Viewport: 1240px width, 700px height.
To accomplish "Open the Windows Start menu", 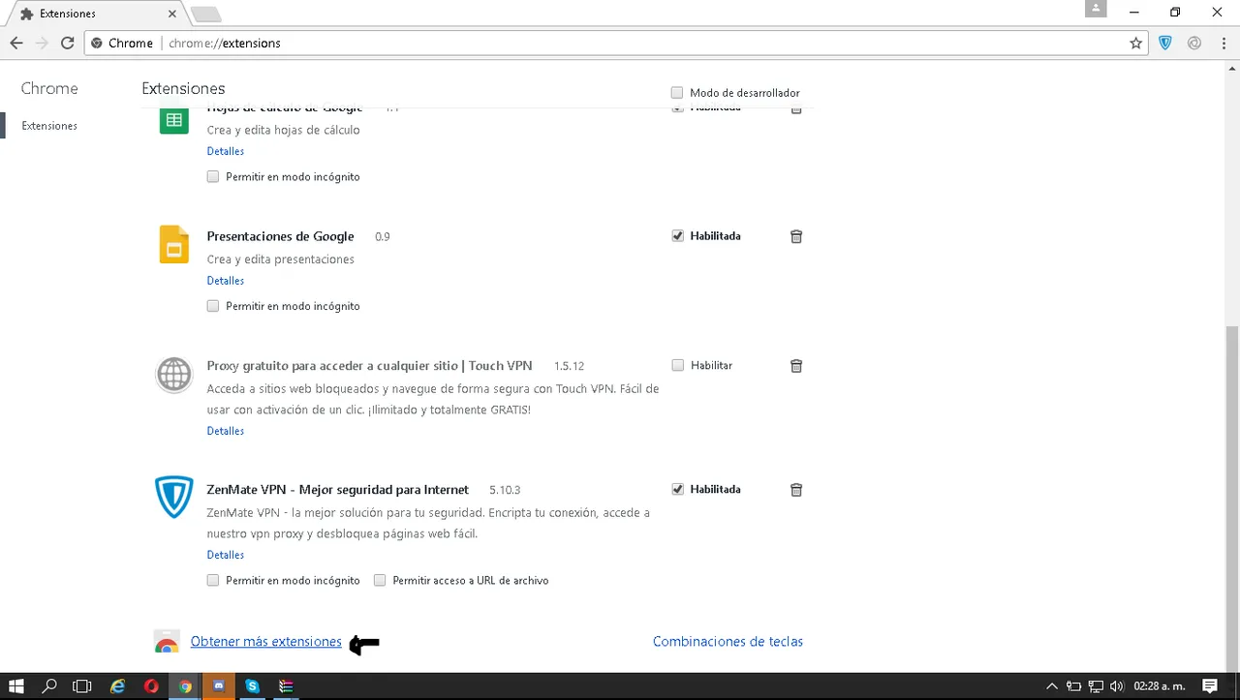I will click(16, 686).
